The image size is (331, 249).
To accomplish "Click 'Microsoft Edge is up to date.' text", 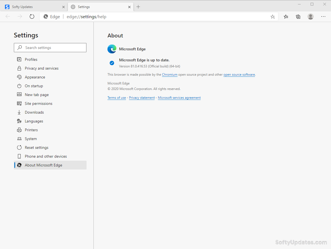I will coord(144,60).
